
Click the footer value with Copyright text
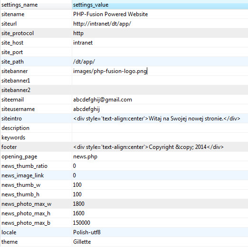coord(148,147)
